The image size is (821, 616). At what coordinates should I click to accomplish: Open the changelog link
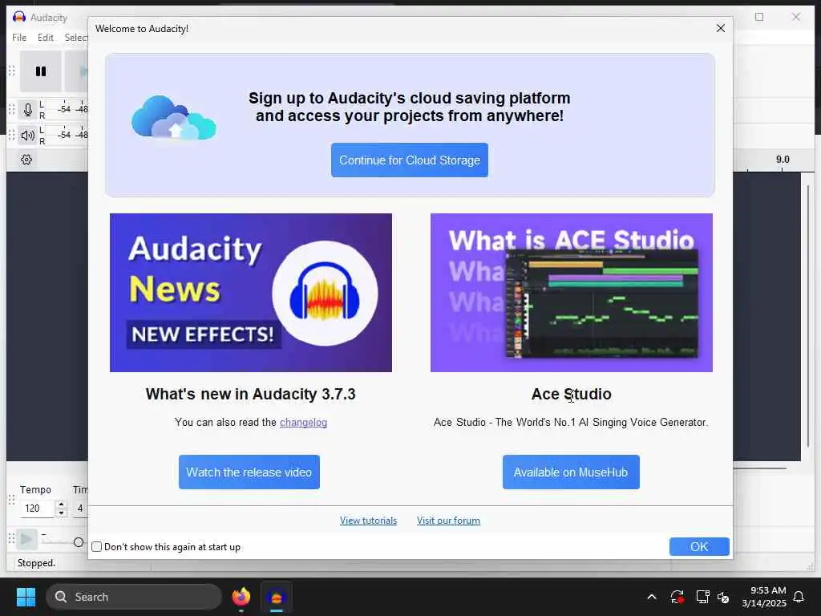(303, 422)
